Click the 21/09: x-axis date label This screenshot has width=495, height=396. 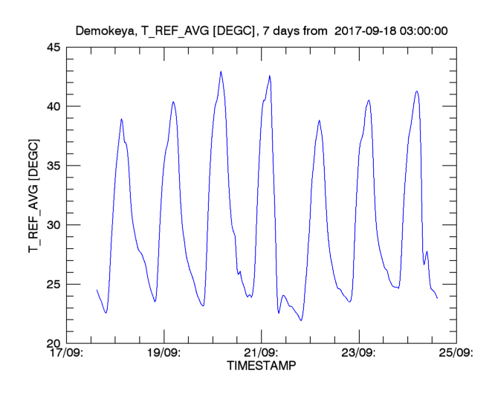pyautogui.click(x=262, y=354)
